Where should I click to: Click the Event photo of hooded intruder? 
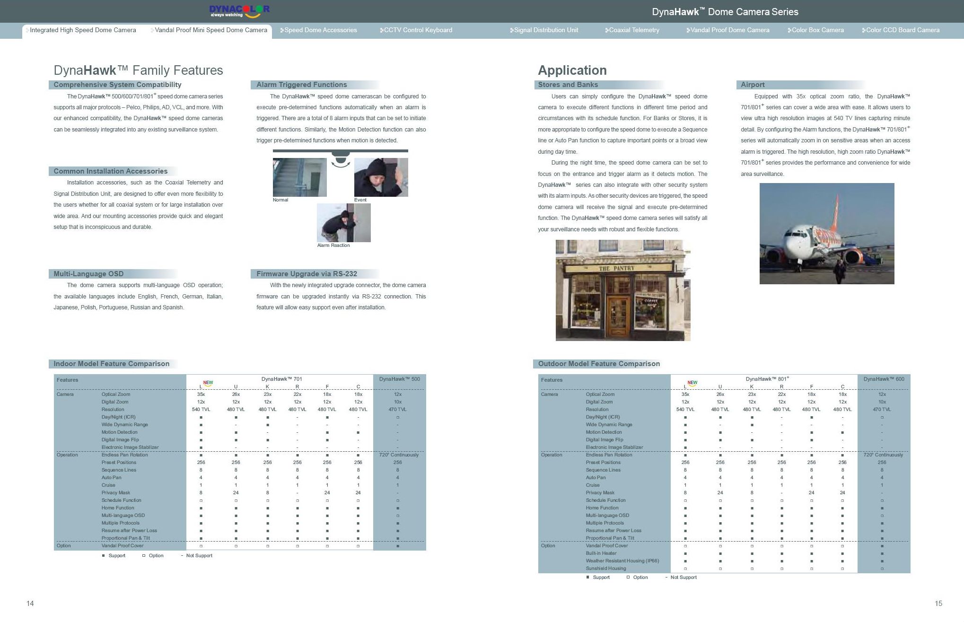(x=381, y=177)
